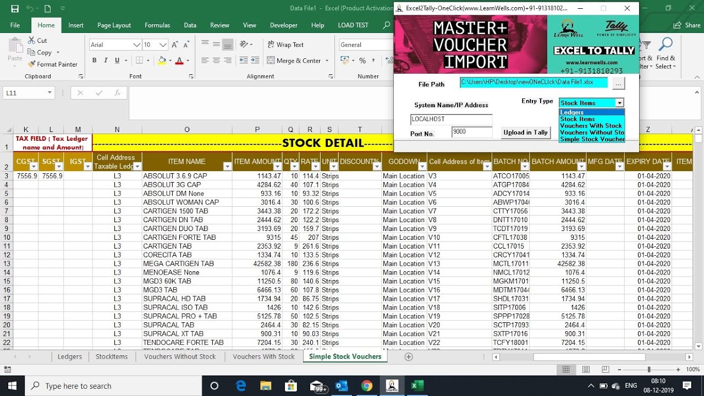This screenshot has width=704, height=396.
Task: Click the Format Painter brush
Action: point(31,64)
